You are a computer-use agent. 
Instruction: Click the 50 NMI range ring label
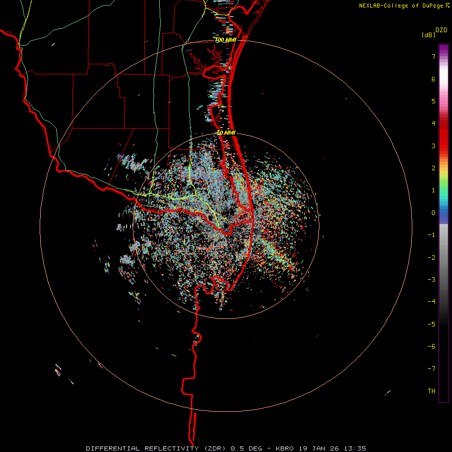227,133
